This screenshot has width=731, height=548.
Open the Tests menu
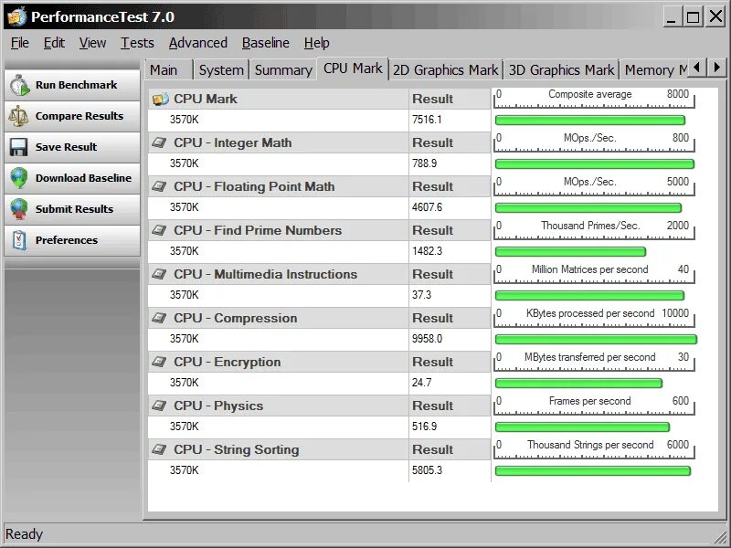coord(137,43)
